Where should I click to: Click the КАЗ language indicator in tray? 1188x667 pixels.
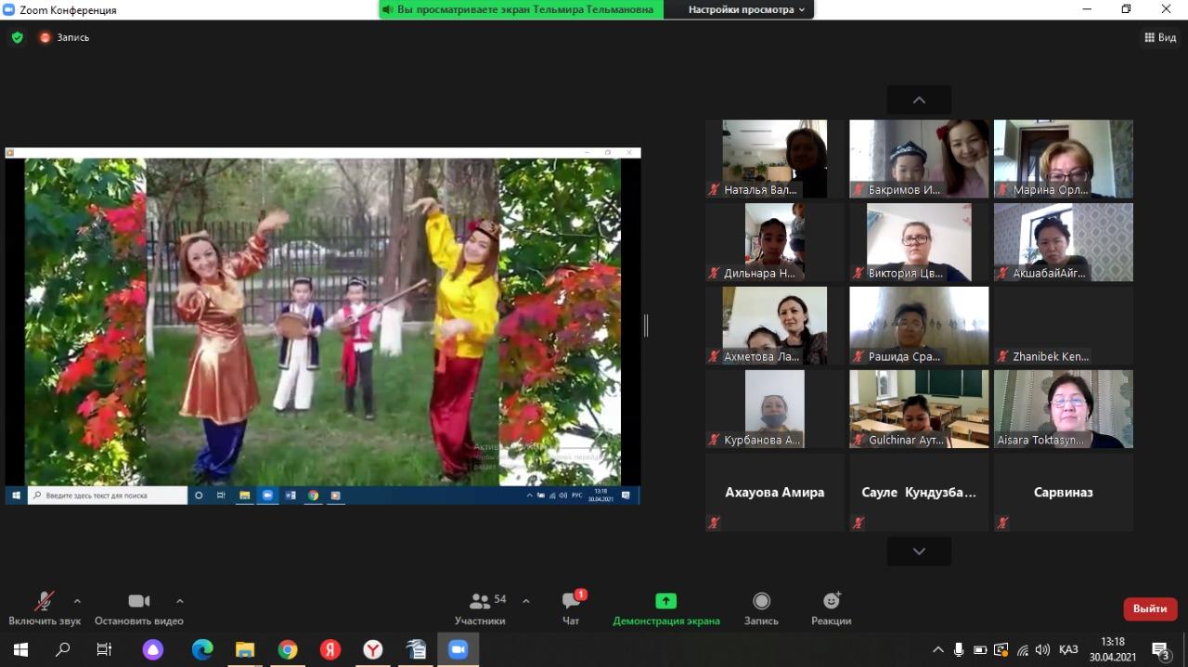coord(1067,649)
